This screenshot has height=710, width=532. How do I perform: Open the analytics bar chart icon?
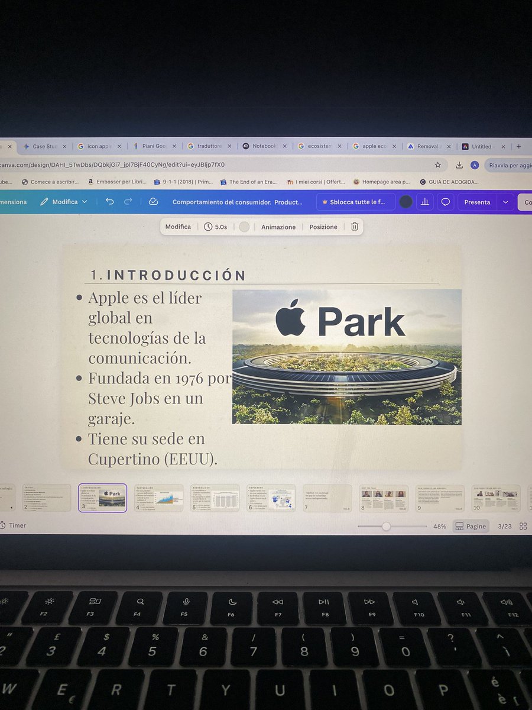pyautogui.click(x=424, y=202)
